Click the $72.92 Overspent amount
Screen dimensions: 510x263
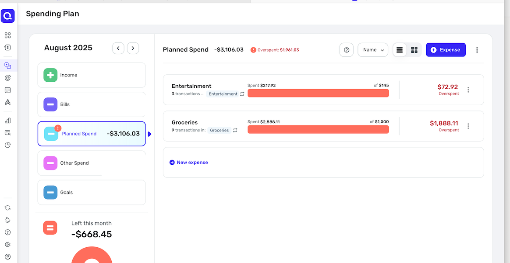pos(447,87)
